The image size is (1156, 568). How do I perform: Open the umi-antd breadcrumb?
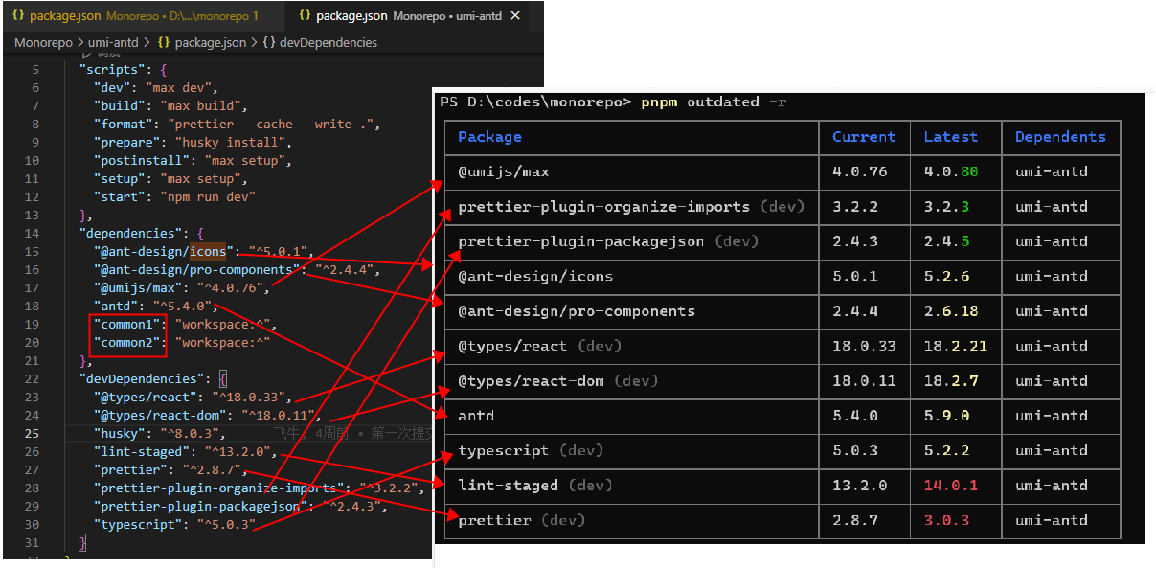coord(114,42)
